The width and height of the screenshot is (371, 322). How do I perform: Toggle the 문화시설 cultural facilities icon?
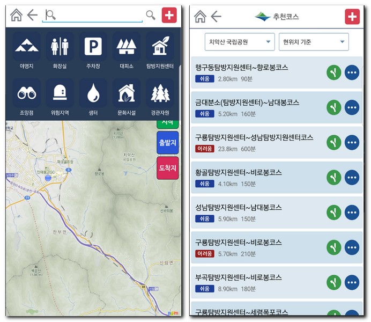[x=126, y=94]
